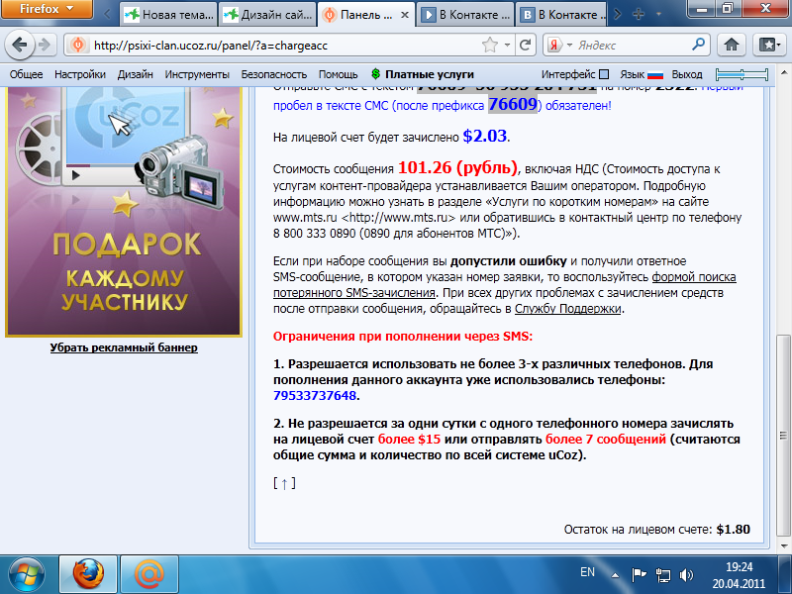Open the Yandex search engine selector
792x594 pixels.
pos(558,45)
